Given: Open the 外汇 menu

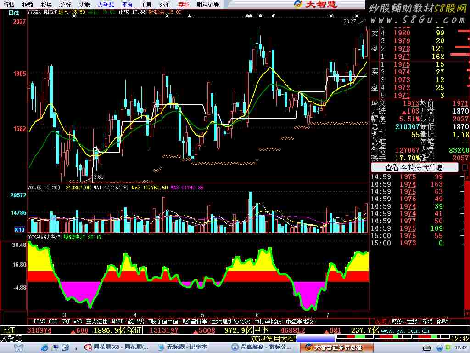Looking at the screenshot, I should tap(165, 5).
